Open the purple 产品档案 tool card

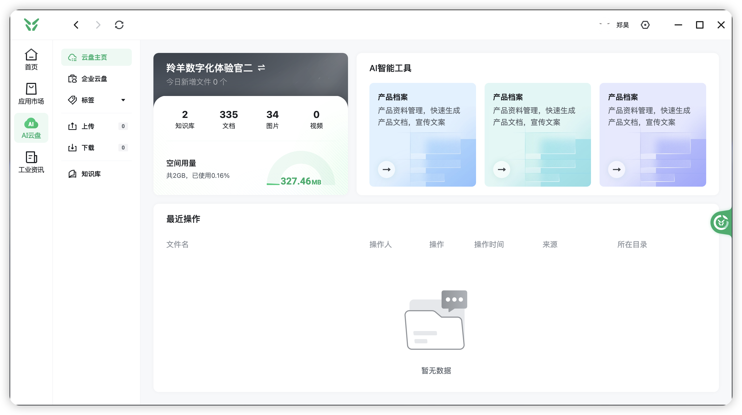(x=652, y=135)
